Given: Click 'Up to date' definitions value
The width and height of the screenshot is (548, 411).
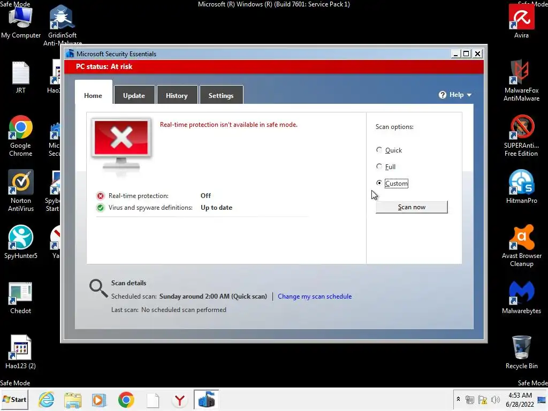Looking at the screenshot, I should coord(216,208).
